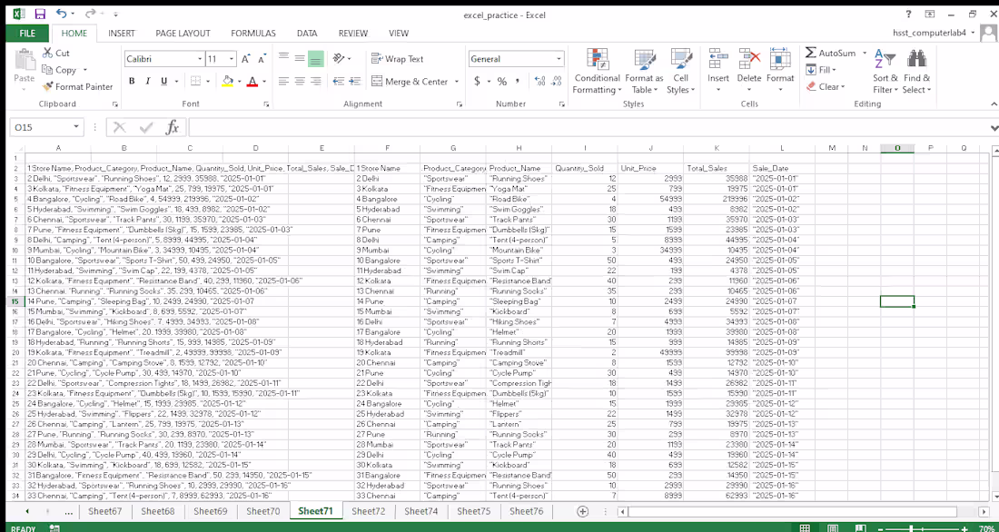This screenshot has height=532, width=999.
Task: Click the Insert cells button
Action: click(x=718, y=72)
